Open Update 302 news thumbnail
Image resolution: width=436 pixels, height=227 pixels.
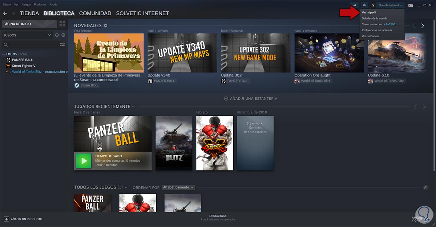[255, 53]
